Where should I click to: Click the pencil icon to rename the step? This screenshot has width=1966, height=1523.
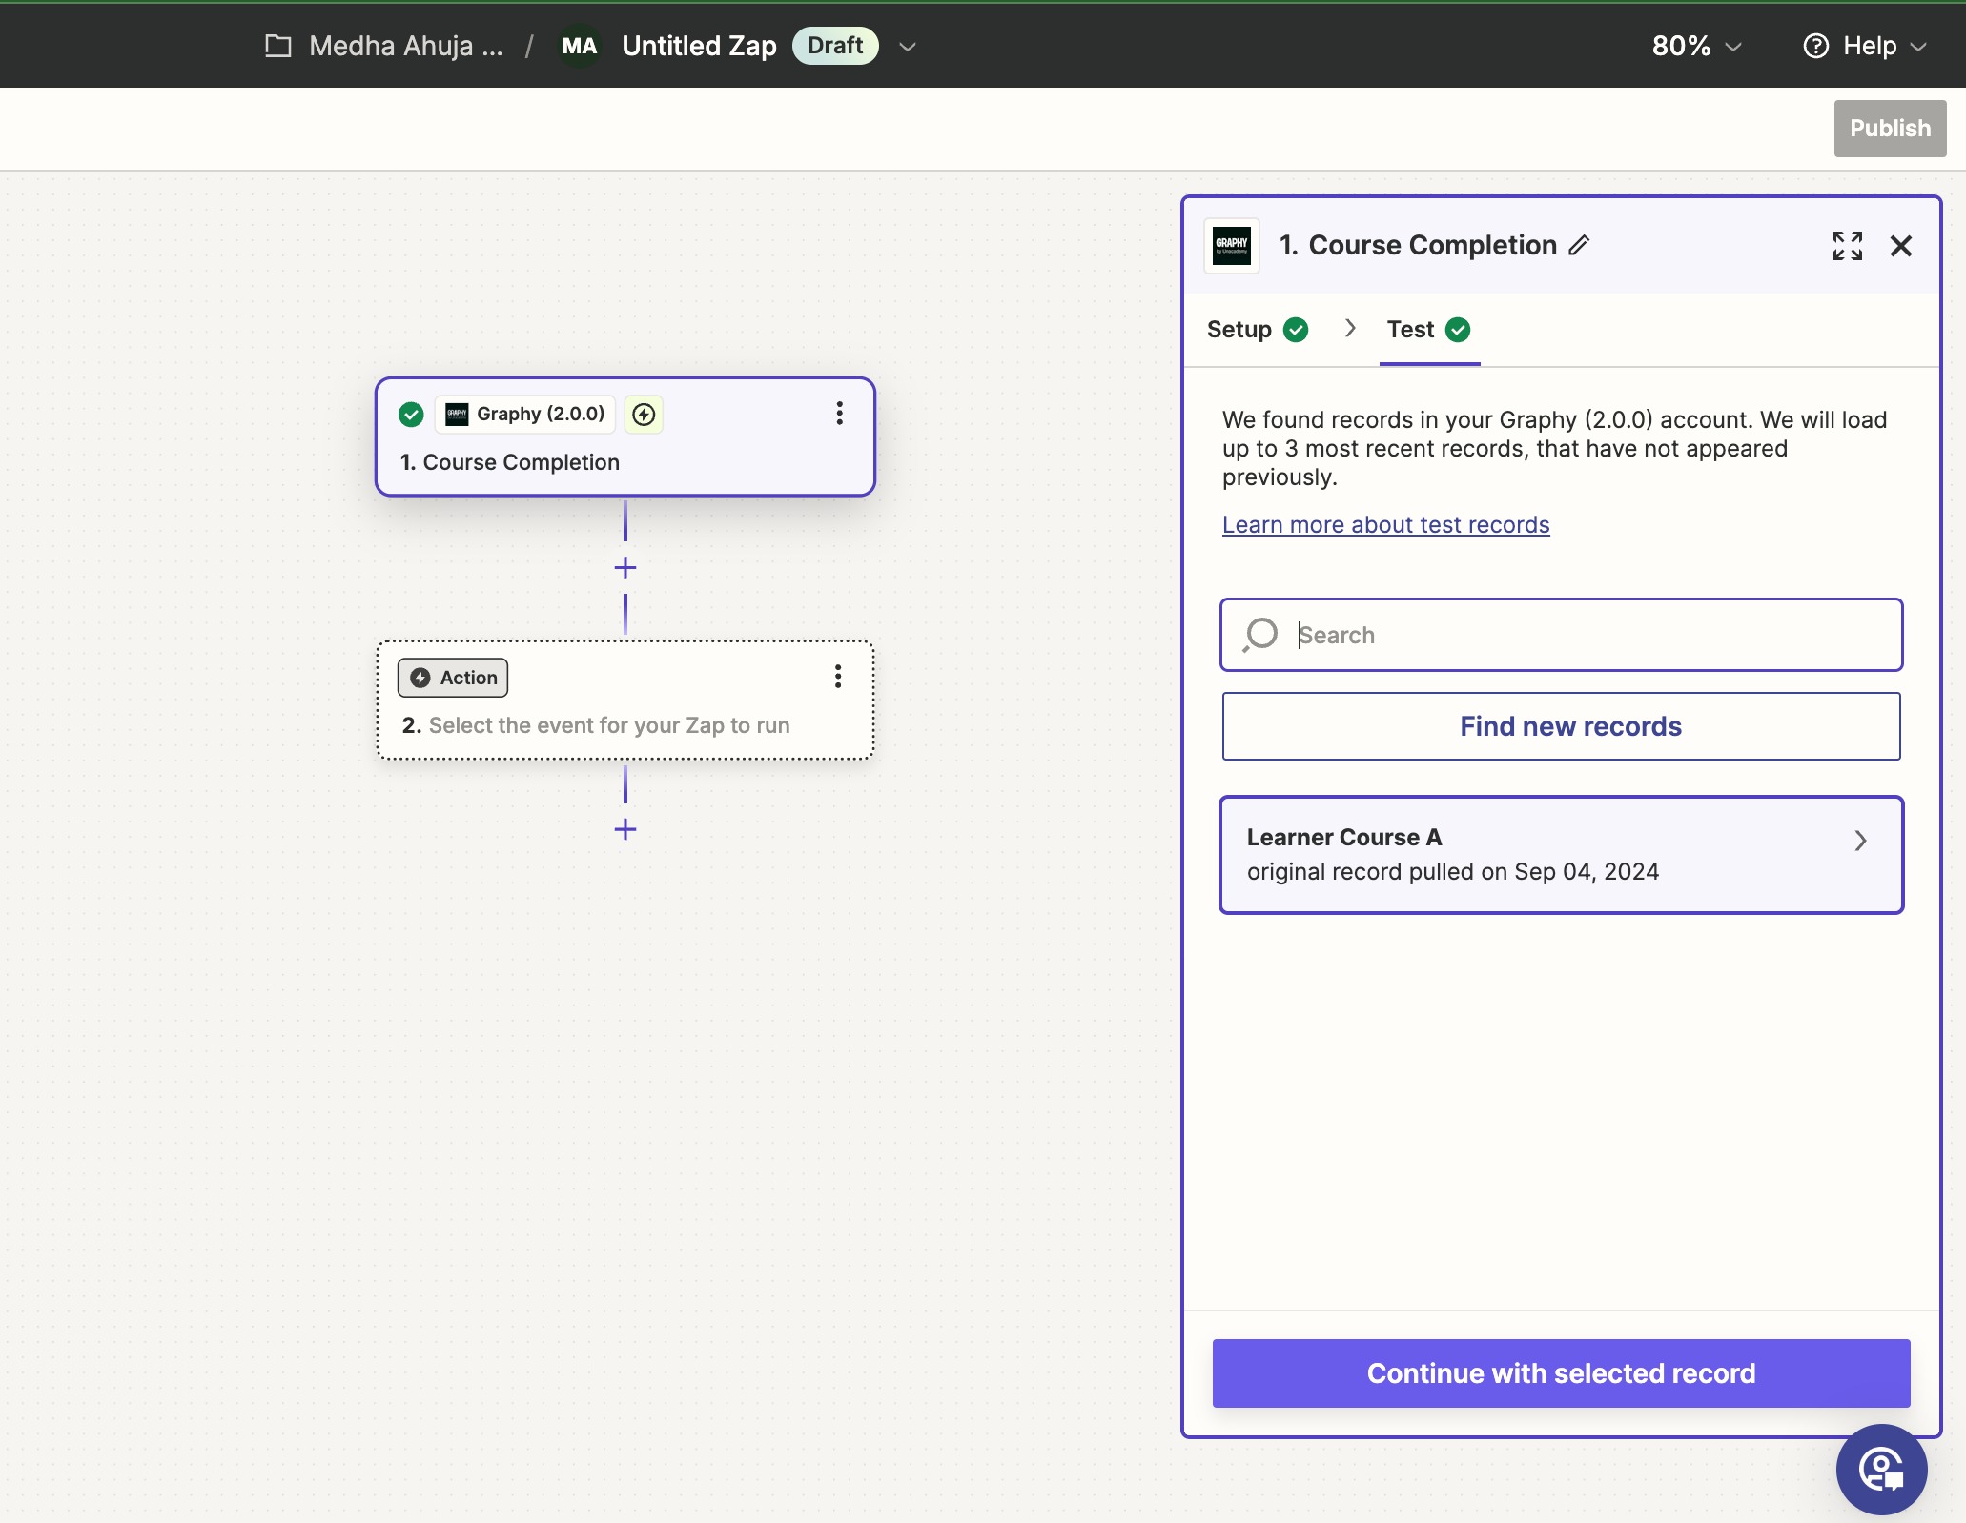[1579, 245]
